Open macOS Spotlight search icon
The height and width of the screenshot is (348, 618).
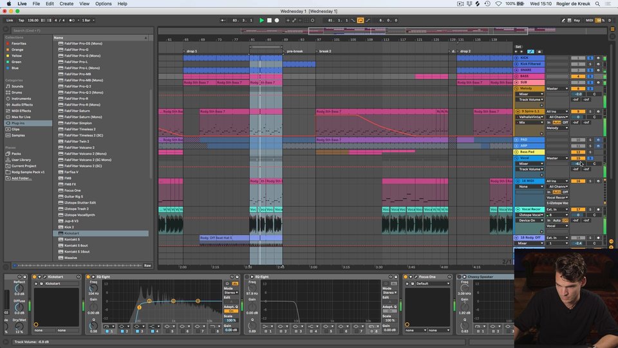click(x=597, y=4)
